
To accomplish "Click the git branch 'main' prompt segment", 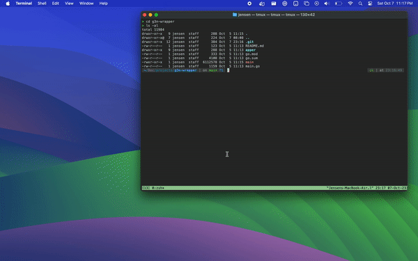I will click(212, 70).
